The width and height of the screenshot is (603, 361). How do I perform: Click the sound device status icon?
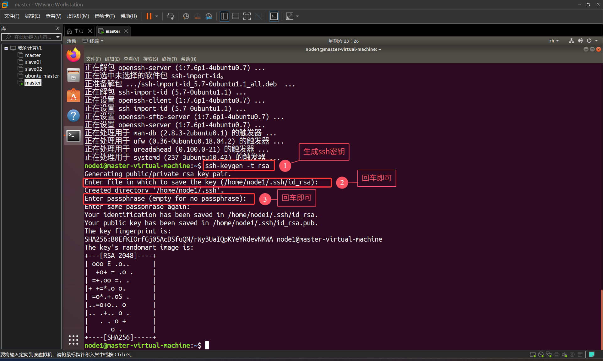pyautogui.click(x=564, y=354)
